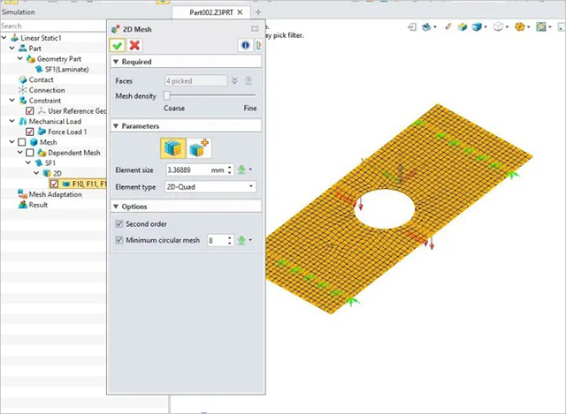The height and width of the screenshot is (414, 566).
Task: Click the Faces picked field
Action: pyautogui.click(x=196, y=80)
